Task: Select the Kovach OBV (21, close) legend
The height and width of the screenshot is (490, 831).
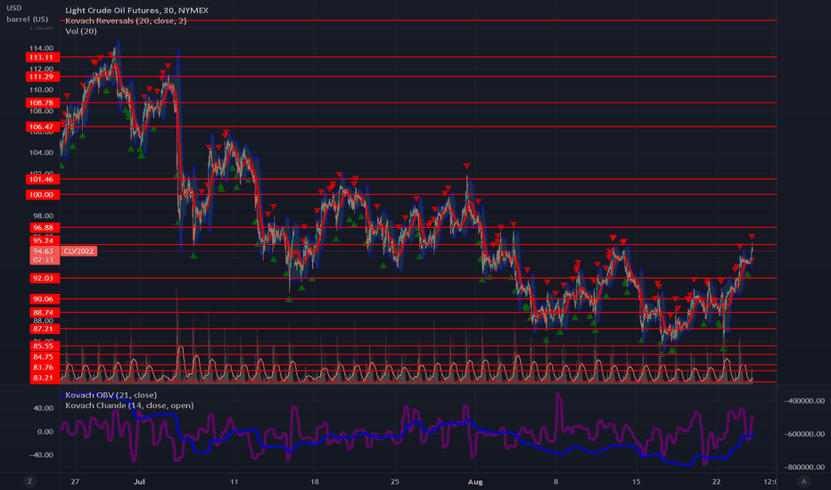Action: [x=111, y=396]
